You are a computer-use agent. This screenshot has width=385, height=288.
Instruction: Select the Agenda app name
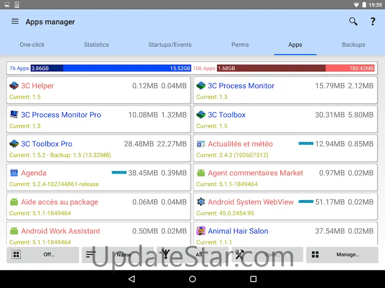click(x=34, y=173)
